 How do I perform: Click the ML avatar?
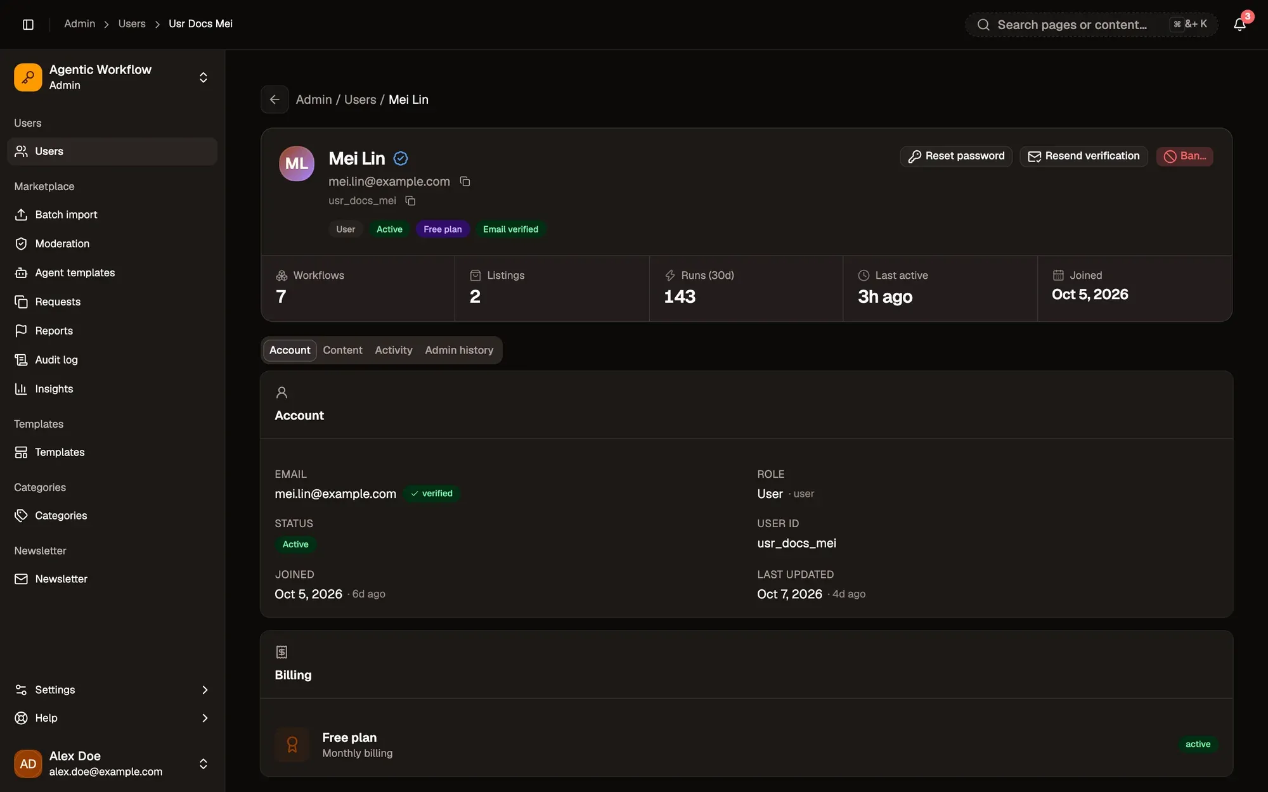pos(297,163)
